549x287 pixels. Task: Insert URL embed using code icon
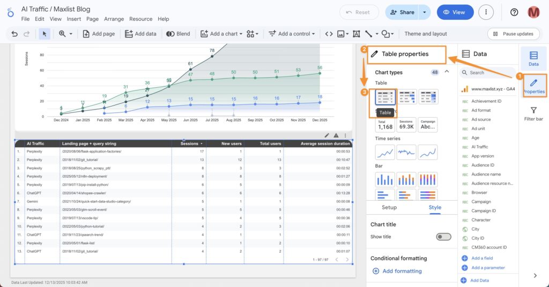click(329, 34)
